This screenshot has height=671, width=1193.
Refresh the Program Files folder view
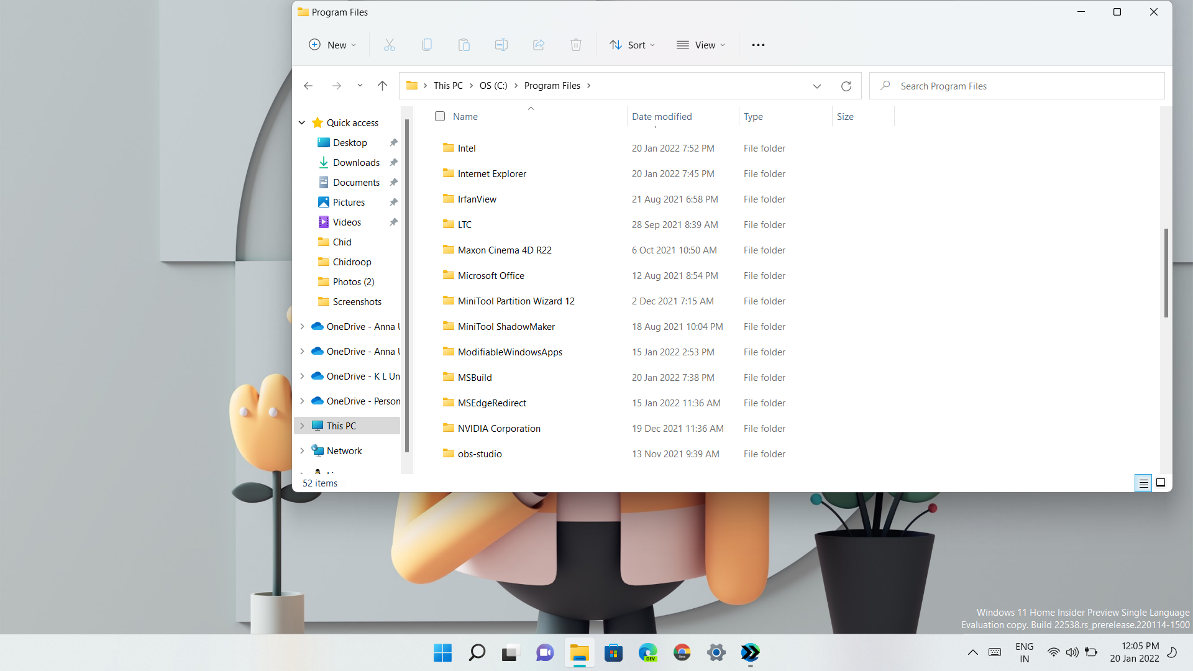846,86
